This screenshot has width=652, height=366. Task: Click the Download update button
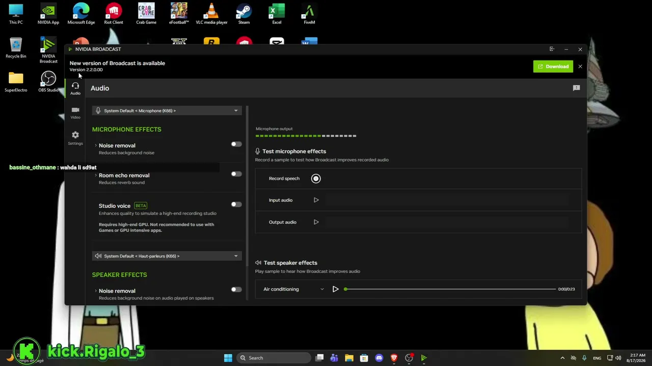point(553,67)
